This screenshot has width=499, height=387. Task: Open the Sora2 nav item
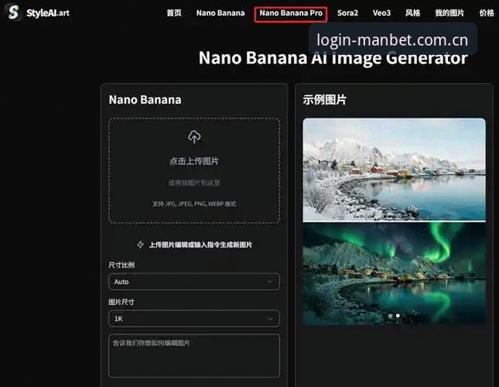click(348, 13)
